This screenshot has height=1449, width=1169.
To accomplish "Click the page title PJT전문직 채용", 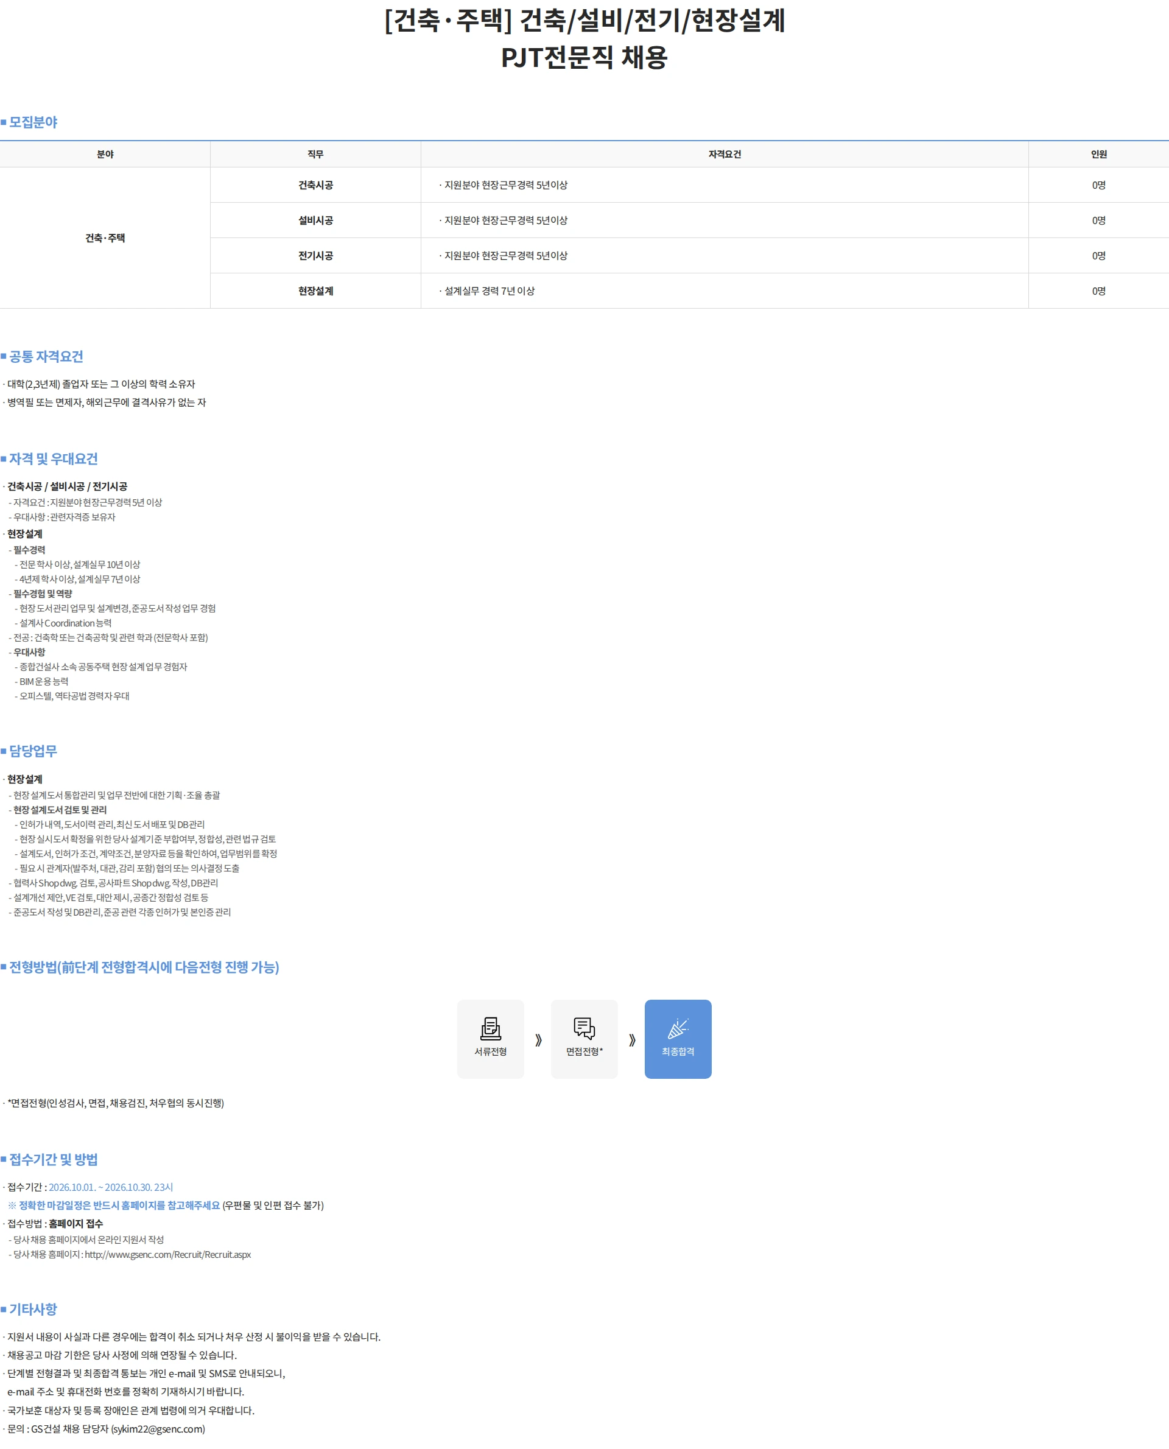I will [x=584, y=57].
